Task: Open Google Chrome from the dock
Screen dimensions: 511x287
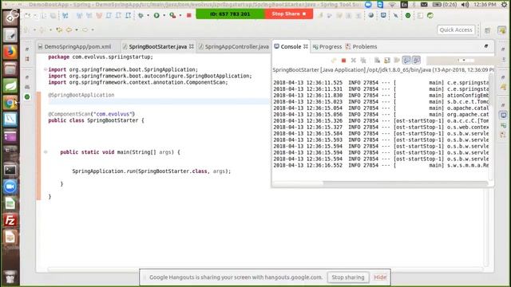Action: click(x=10, y=103)
